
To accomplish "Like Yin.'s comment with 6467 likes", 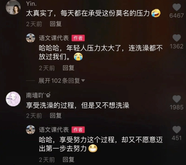I will point(177,7).
